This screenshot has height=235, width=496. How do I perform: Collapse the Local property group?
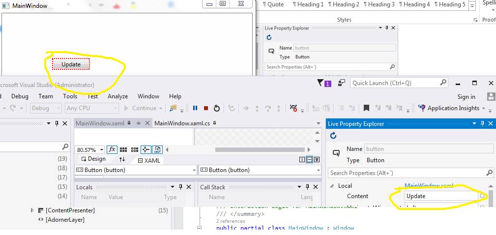pyautogui.click(x=332, y=186)
